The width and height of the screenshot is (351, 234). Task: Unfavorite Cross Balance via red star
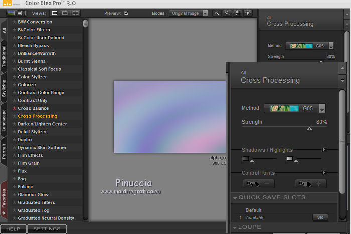pyautogui.click(x=14, y=108)
